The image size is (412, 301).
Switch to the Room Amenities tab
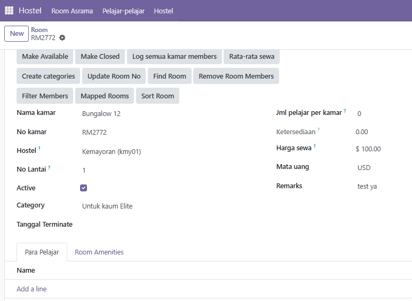coord(99,252)
